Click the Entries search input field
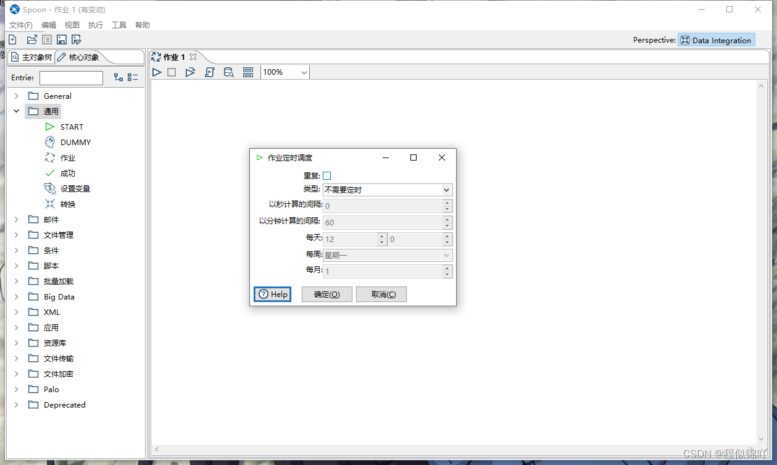Image resolution: width=777 pixels, height=465 pixels. pyautogui.click(x=71, y=78)
